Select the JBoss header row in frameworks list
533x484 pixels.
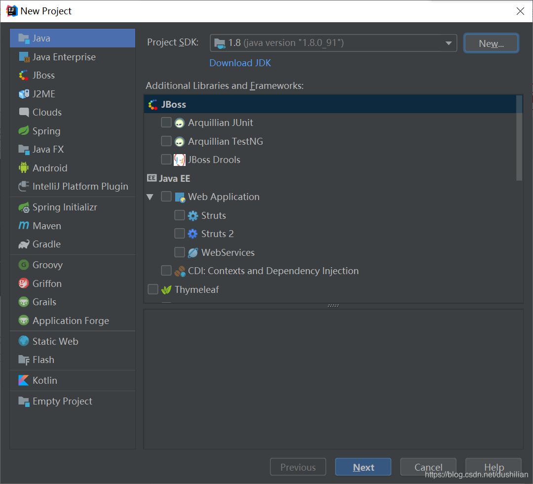coord(330,104)
